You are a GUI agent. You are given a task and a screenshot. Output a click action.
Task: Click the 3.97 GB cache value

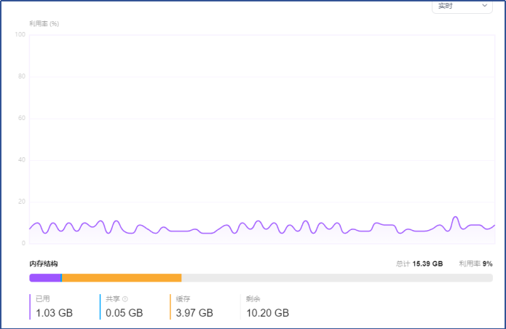tap(194, 313)
